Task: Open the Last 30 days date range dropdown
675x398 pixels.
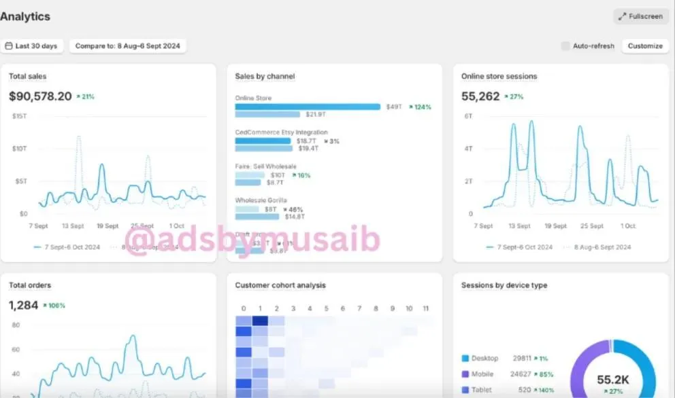Action: [32, 46]
